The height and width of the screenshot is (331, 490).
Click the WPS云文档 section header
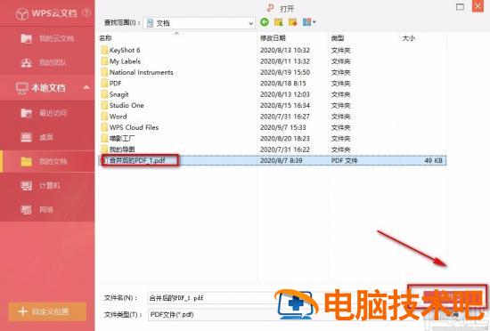[47, 13]
